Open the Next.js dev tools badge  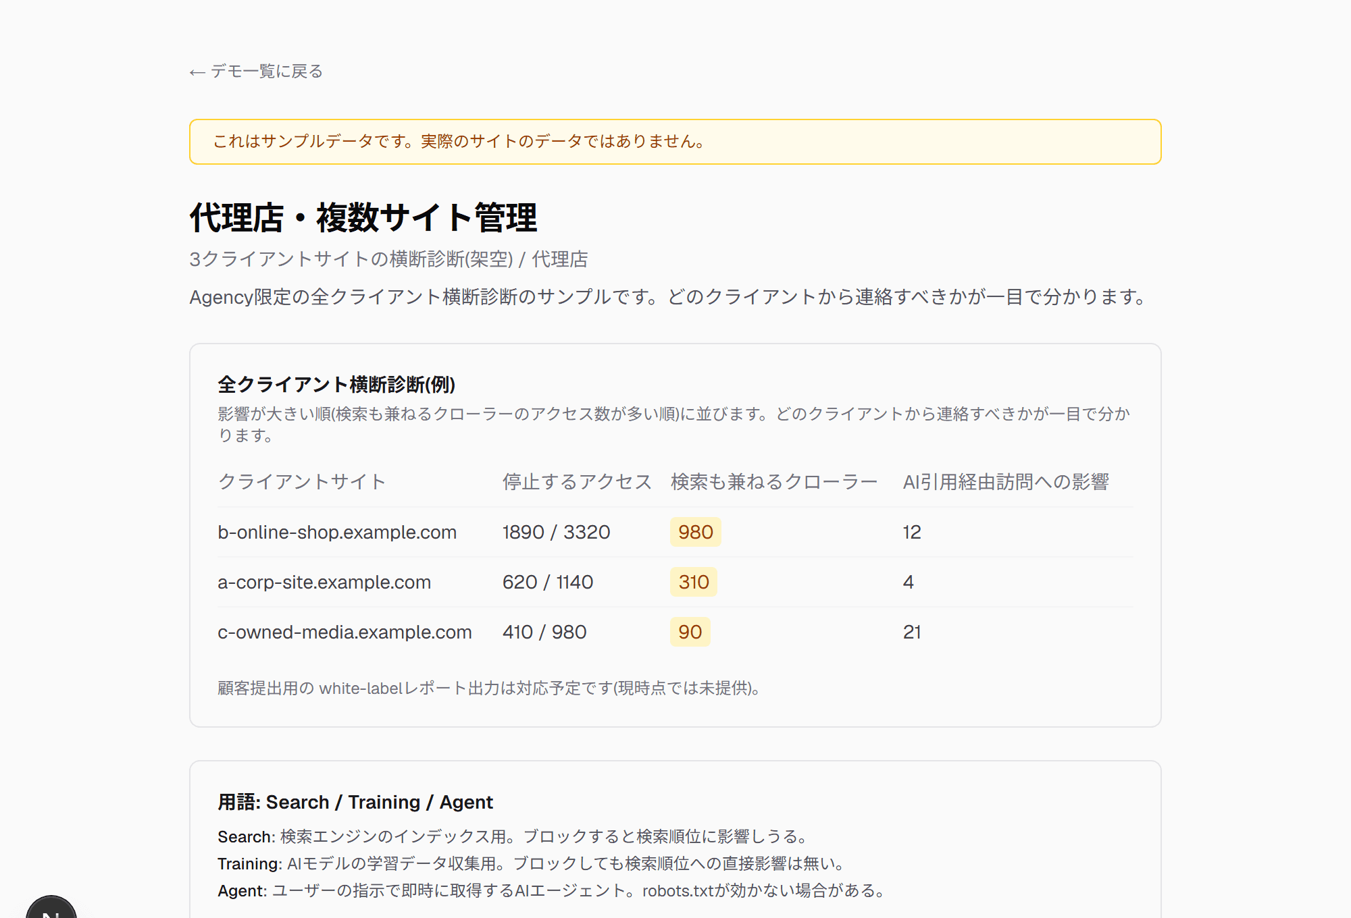click(x=51, y=908)
